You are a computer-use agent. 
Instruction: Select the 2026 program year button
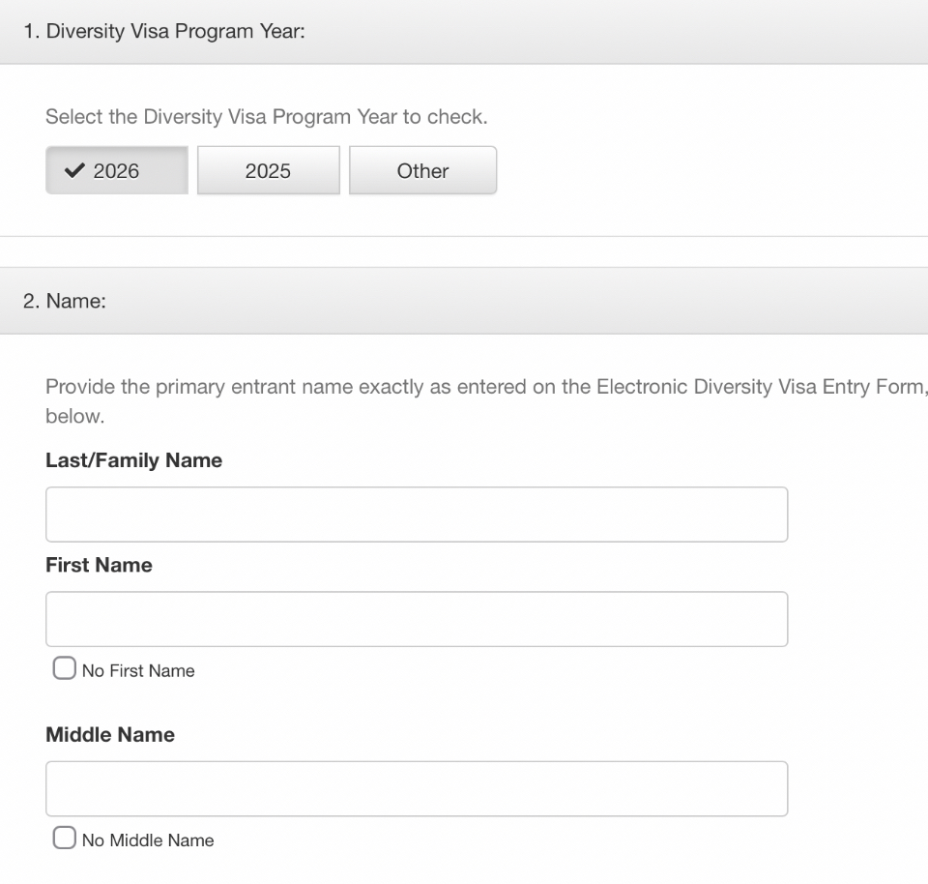(117, 170)
